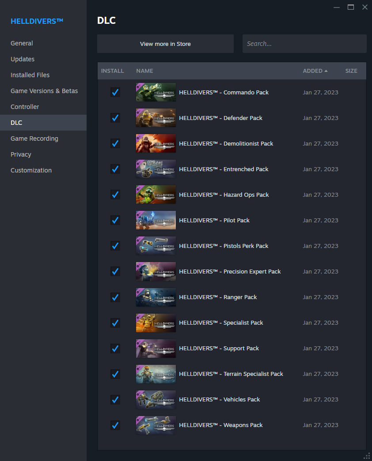Select the DLC sidebar tab
Image resolution: width=372 pixels, height=461 pixels.
[x=43, y=123]
